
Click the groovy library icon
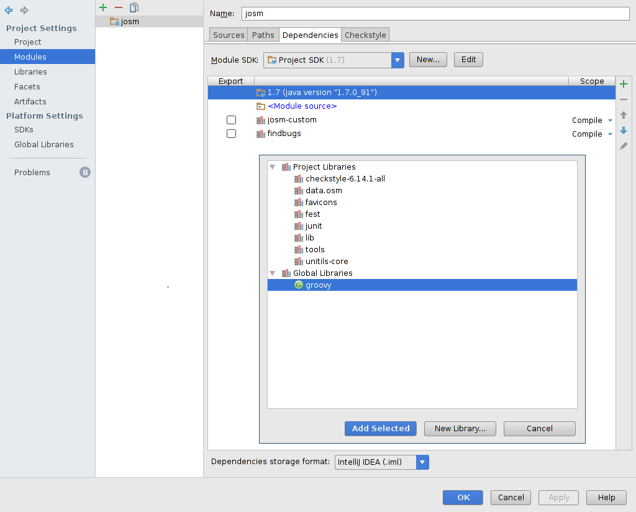pyautogui.click(x=299, y=285)
